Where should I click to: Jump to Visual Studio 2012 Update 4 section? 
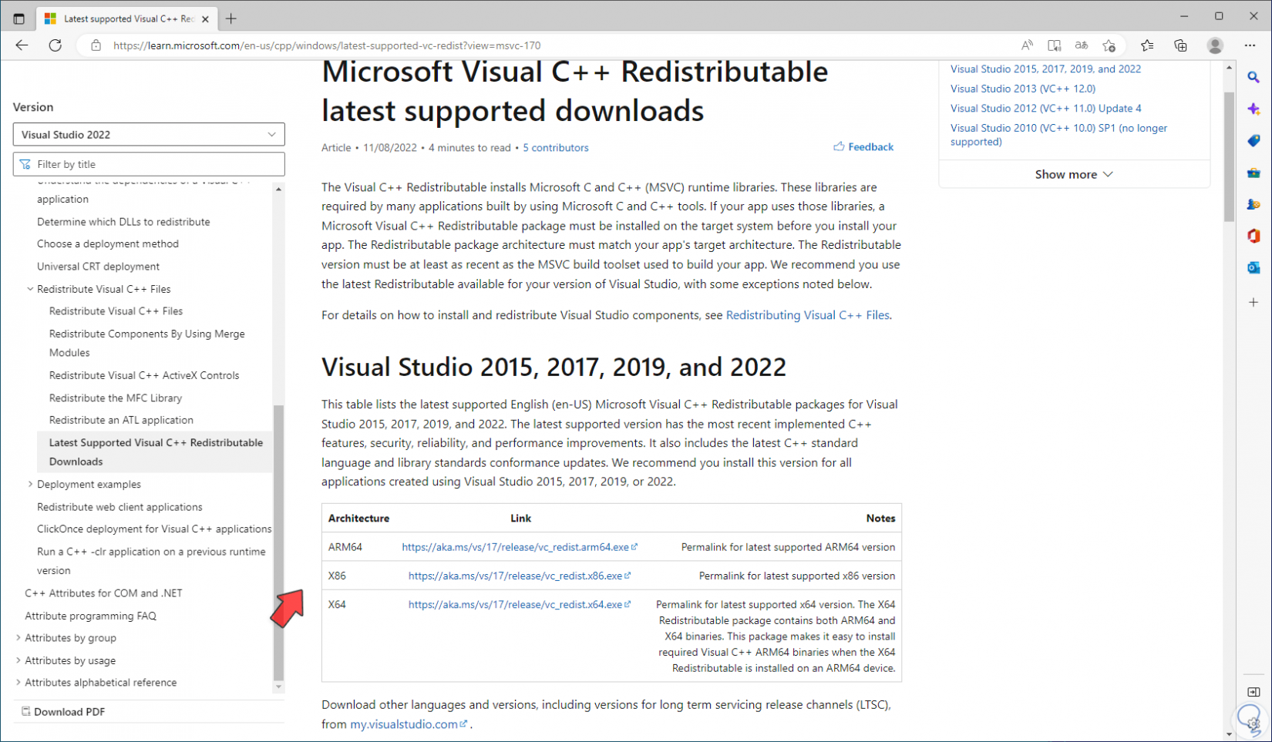click(1046, 108)
